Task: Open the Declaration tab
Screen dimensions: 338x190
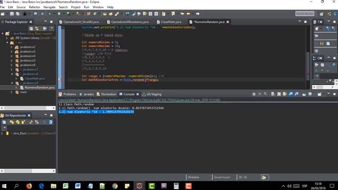Action: pyautogui.click(x=107, y=94)
